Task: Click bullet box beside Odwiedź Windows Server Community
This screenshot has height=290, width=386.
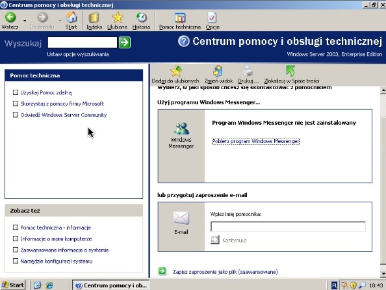Action: pos(16,115)
